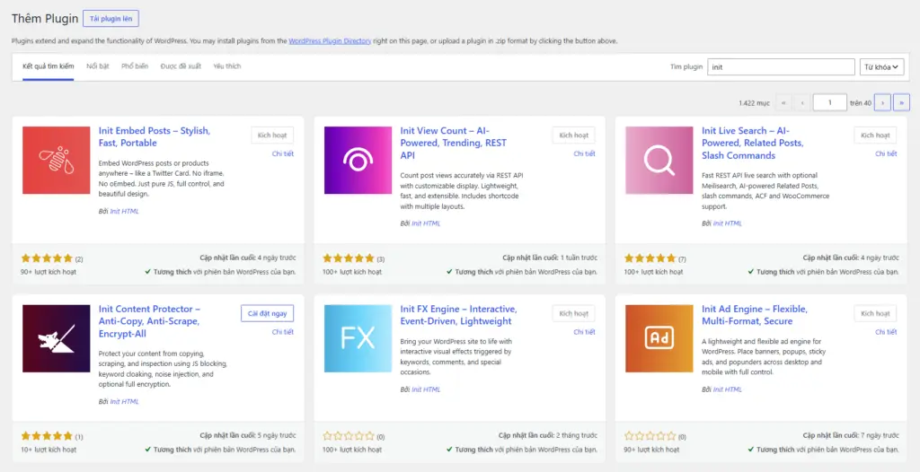
Task: Click the empty star rating of Init FX Engine
Action: coord(349,436)
